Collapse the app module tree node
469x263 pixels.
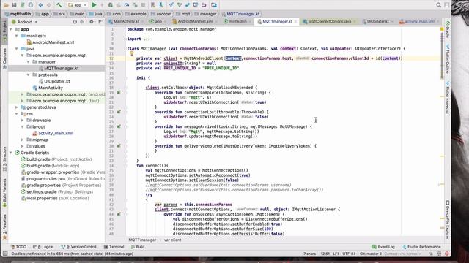11,29
